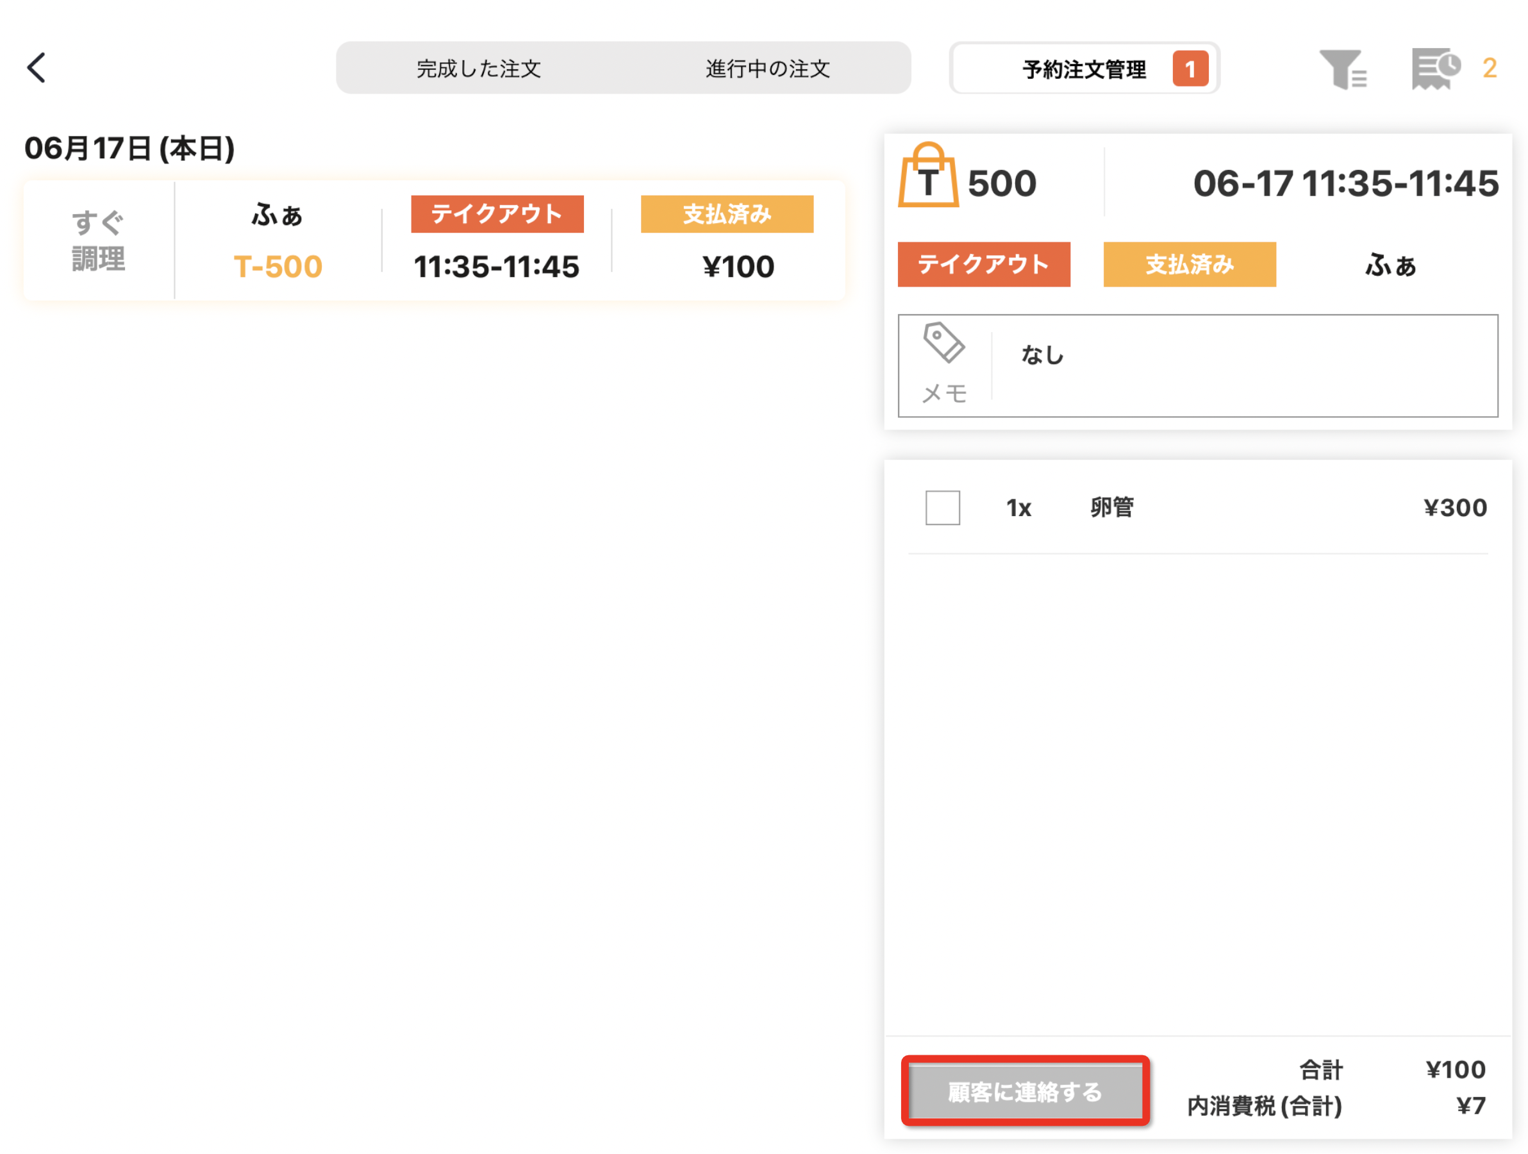Open 予約注文管理 tab
Viewport: 1528px width, 1154px height.
coord(1084,69)
